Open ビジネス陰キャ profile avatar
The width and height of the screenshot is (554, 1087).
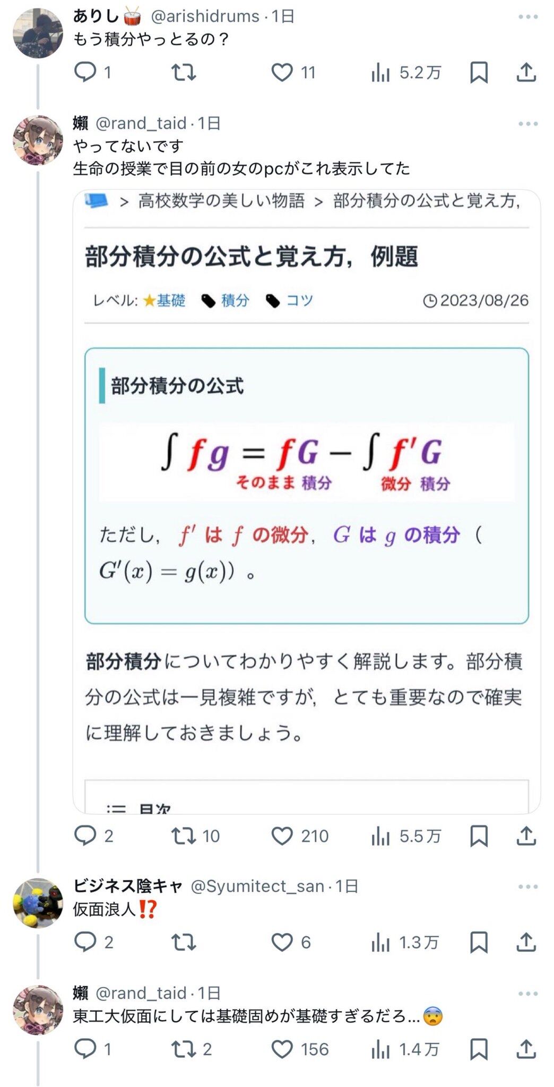38,903
